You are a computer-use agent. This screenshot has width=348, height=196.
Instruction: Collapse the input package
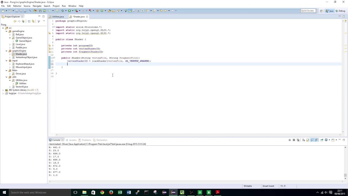[x=7, y=61]
